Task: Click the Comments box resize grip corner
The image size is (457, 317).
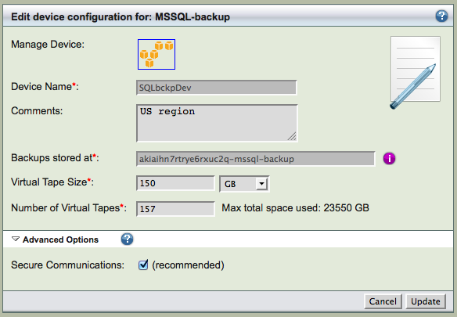Action: (292, 136)
